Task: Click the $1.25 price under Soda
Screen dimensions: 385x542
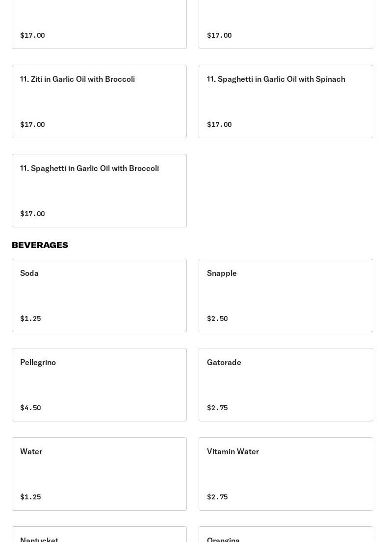Action: pos(30,319)
